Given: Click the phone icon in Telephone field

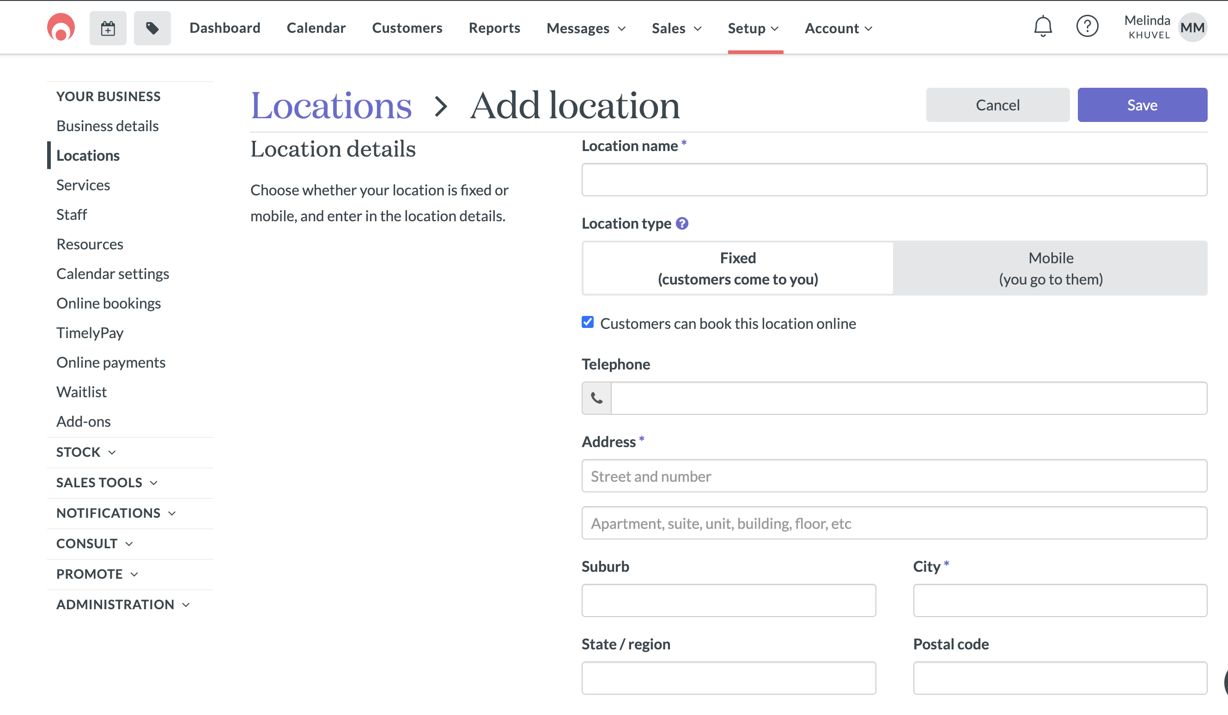Looking at the screenshot, I should pyautogui.click(x=596, y=398).
